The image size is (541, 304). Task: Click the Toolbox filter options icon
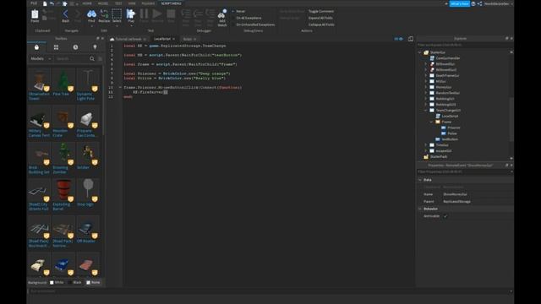point(100,59)
